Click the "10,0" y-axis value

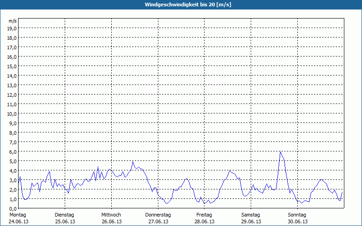(x=12, y=113)
